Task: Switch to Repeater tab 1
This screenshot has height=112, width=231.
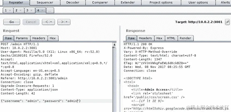Action: pos(6,10)
